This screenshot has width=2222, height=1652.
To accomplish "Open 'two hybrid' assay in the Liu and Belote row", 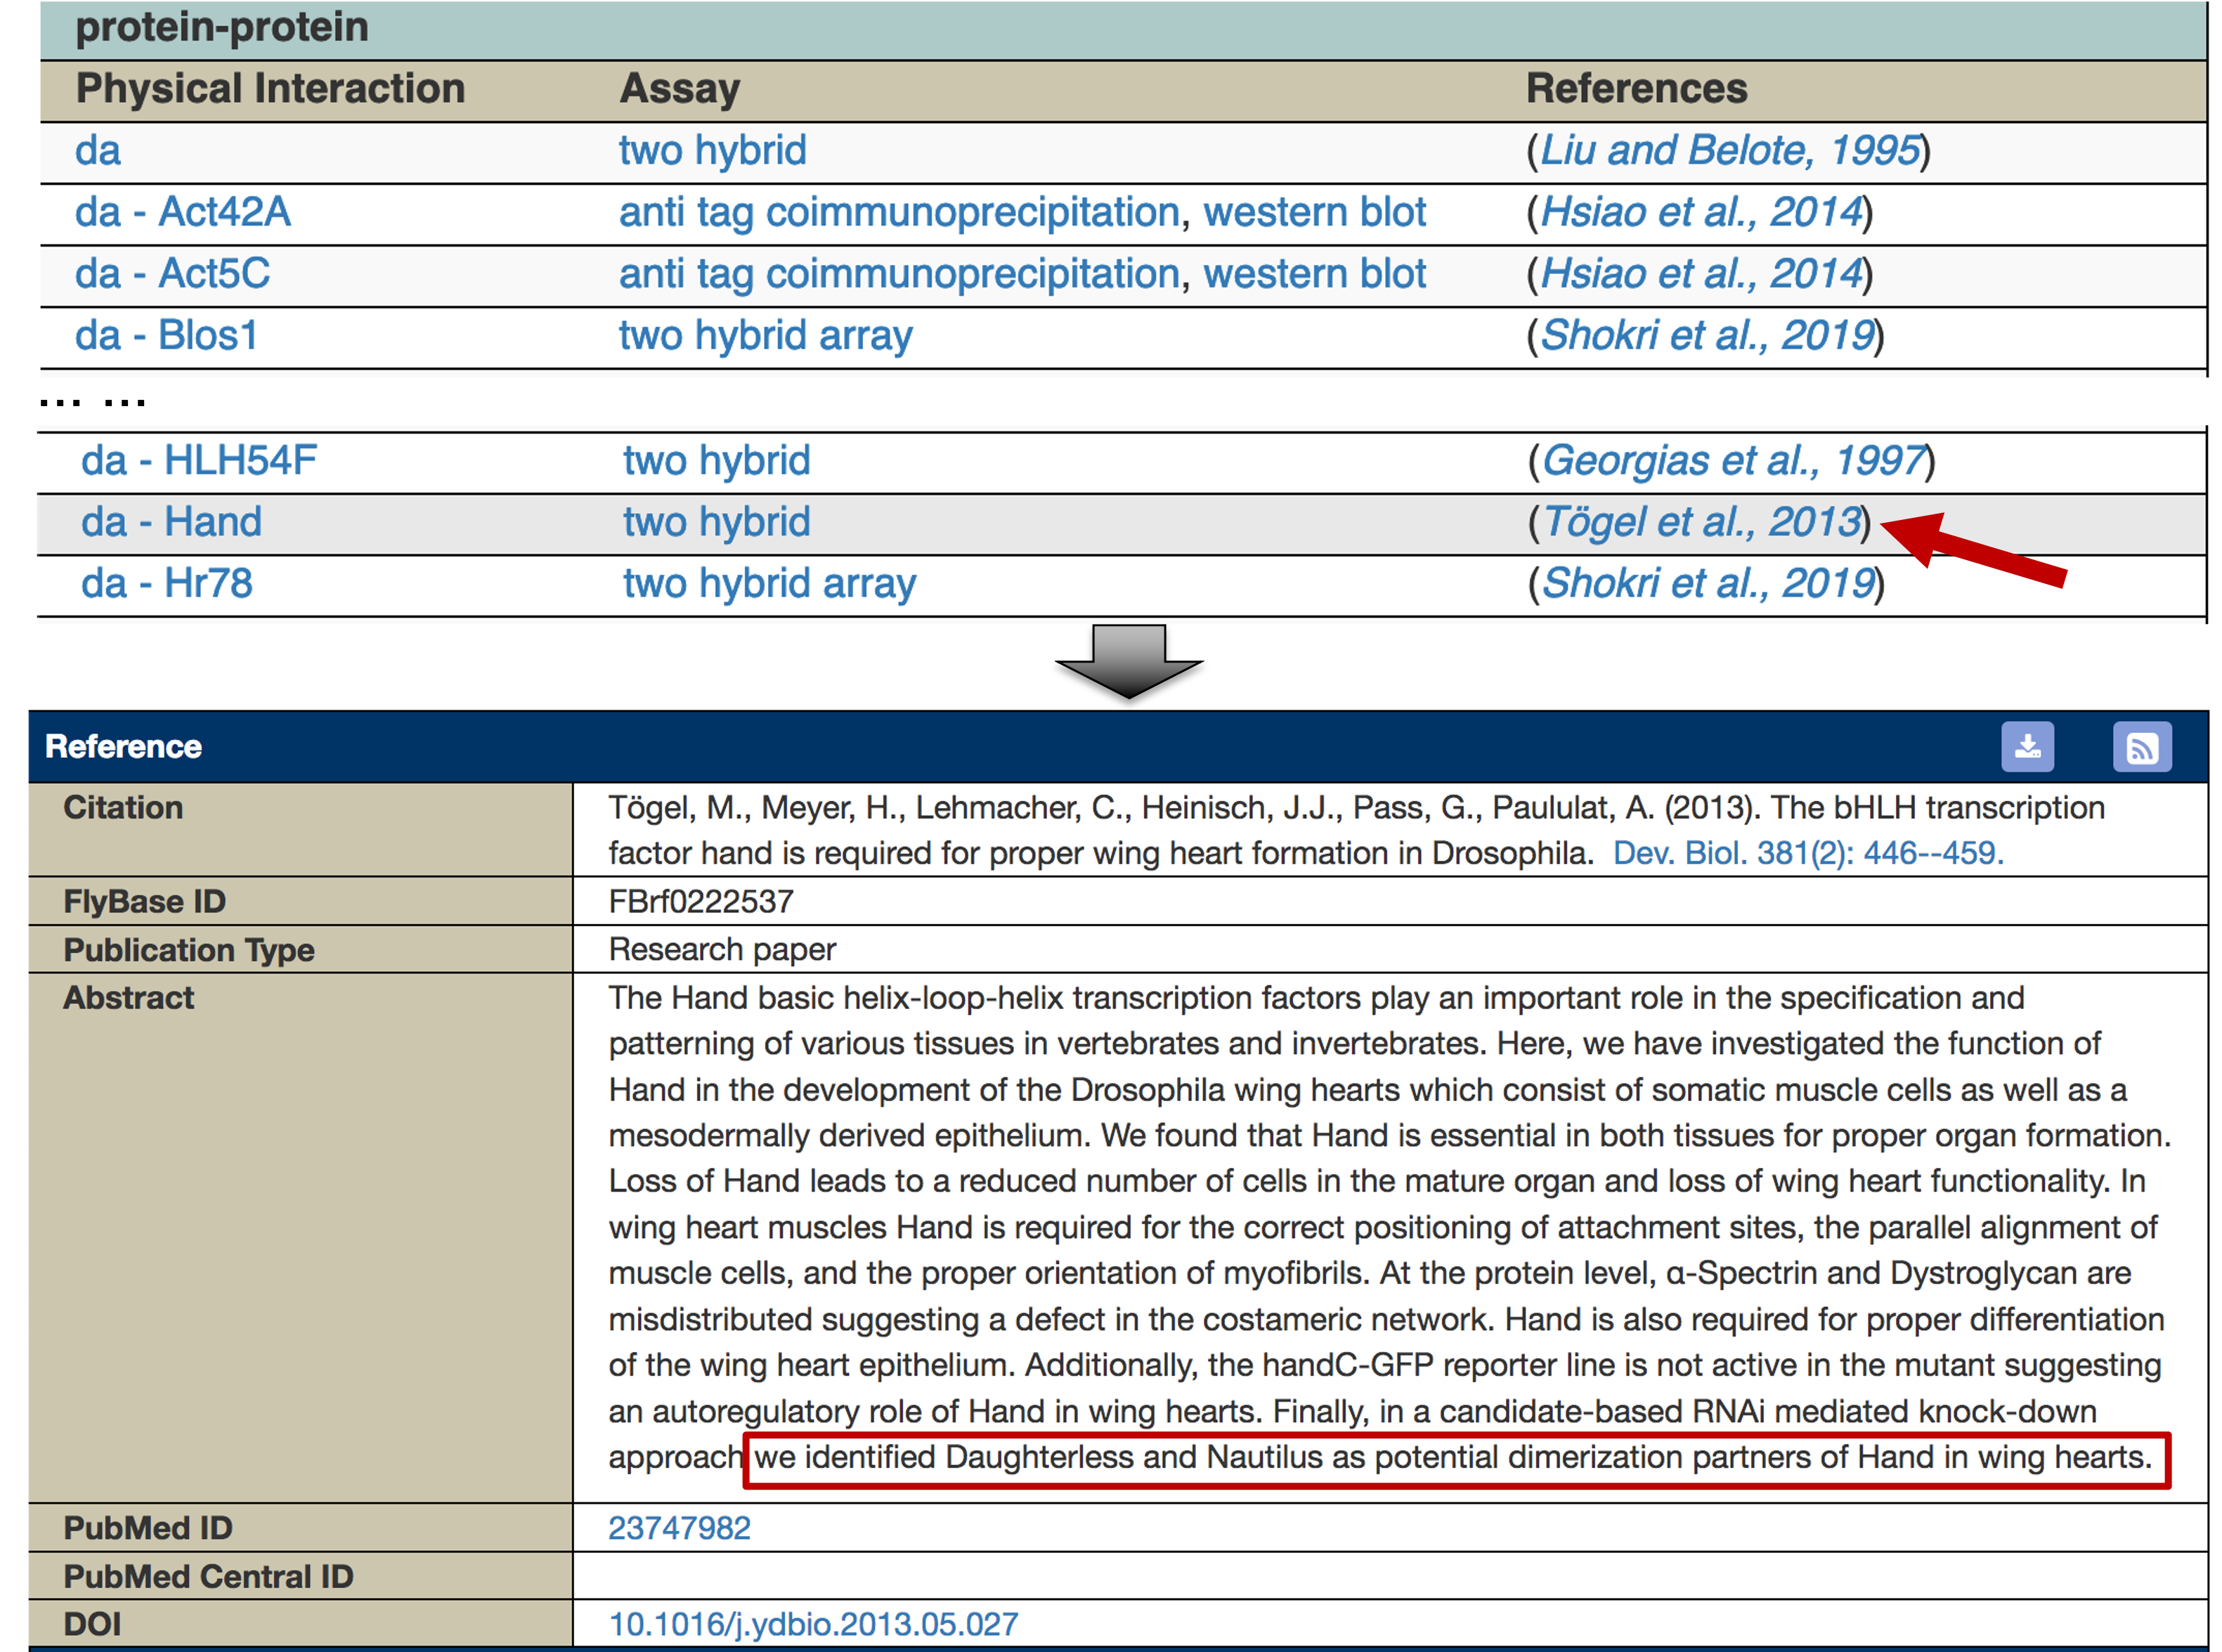I will [713, 151].
